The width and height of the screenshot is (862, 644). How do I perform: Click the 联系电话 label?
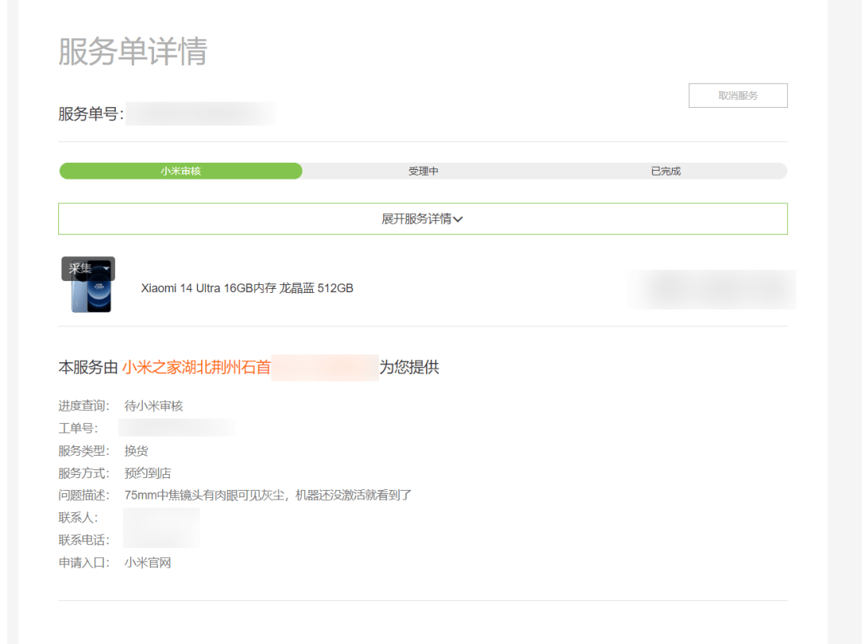(84, 540)
